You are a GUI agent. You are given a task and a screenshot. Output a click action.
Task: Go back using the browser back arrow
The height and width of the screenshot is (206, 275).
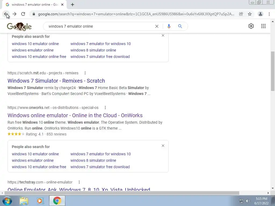(6, 14)
